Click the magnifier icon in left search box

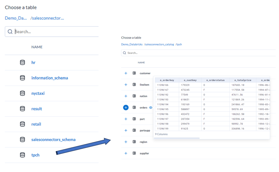(x=10, y=32)
